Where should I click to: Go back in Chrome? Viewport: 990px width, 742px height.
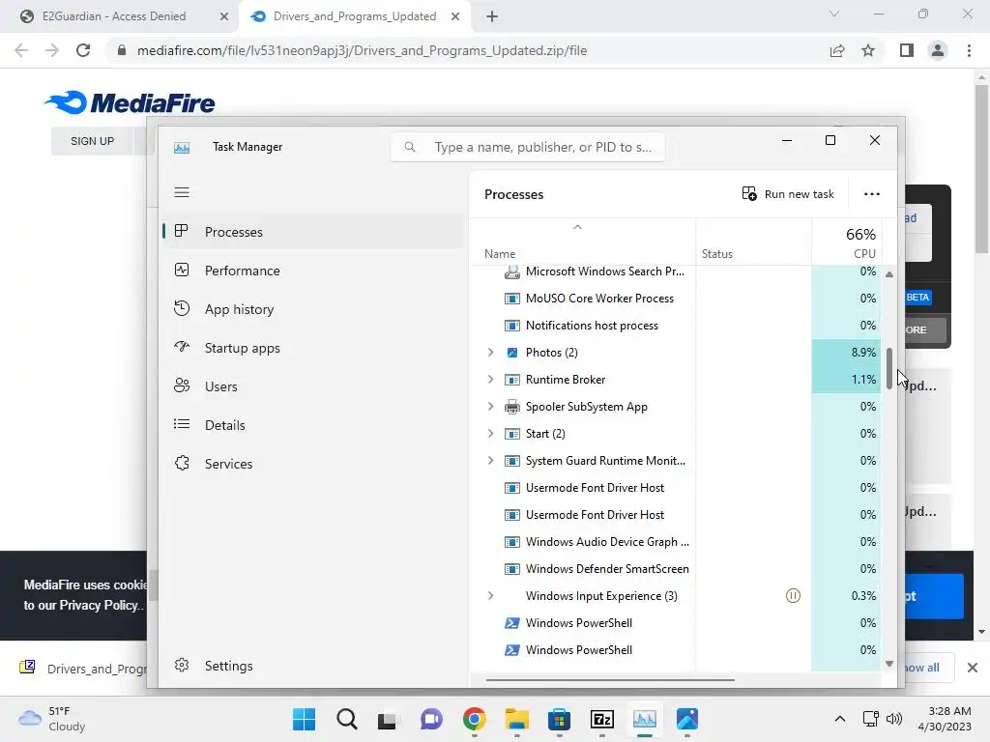click(x=21, y=50)
